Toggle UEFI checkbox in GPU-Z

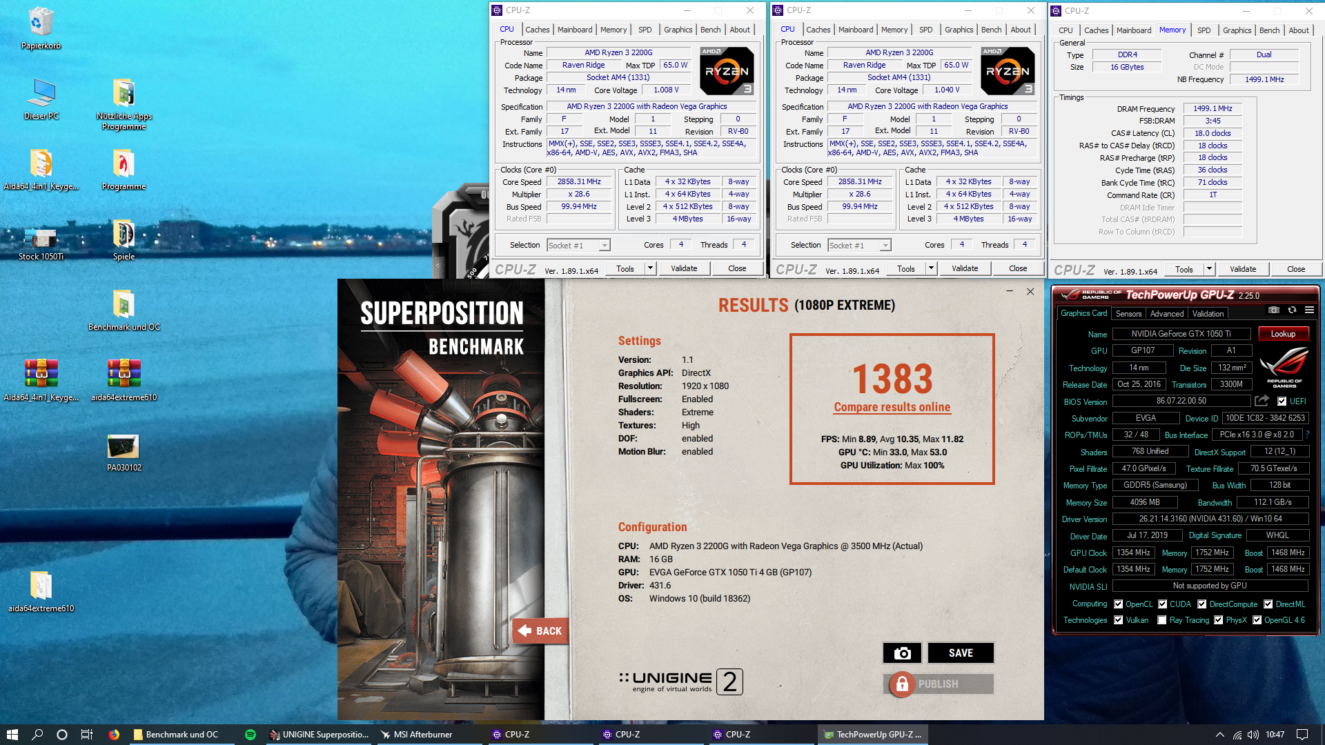coord(1282,401)
